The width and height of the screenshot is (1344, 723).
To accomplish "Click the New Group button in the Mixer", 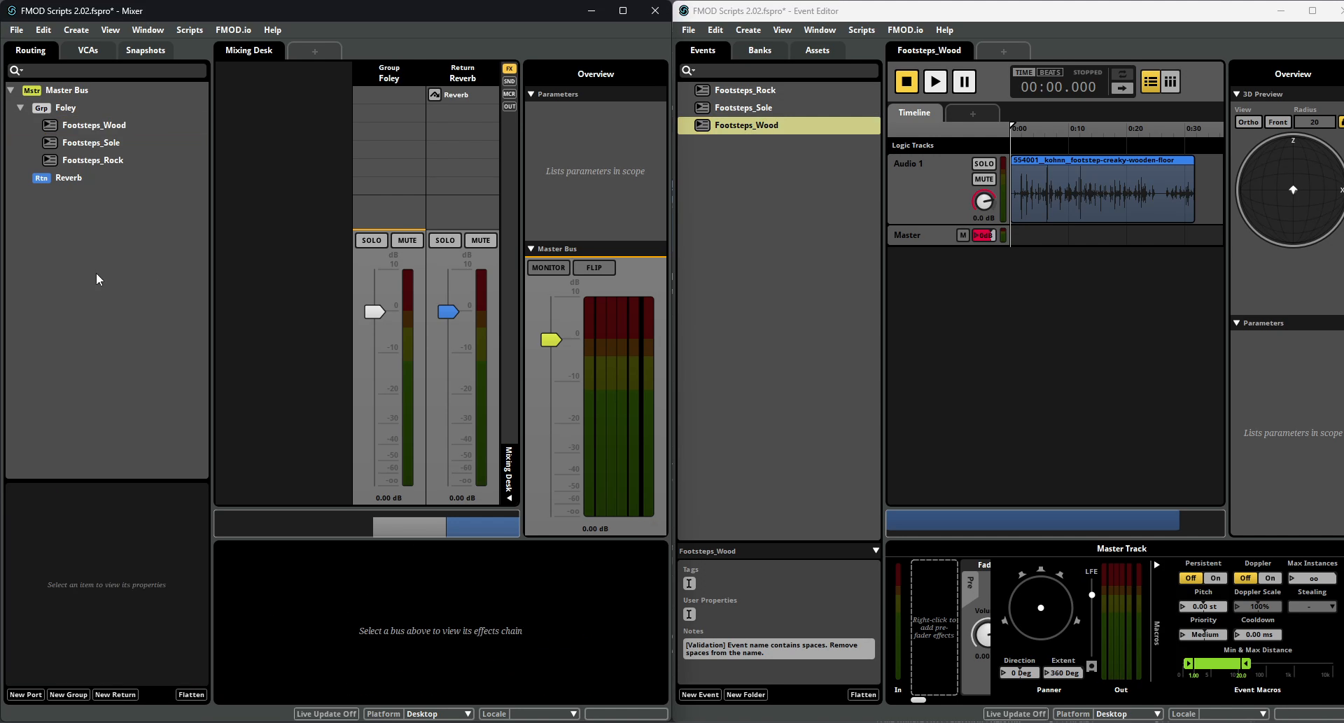I will pos(69,695).
